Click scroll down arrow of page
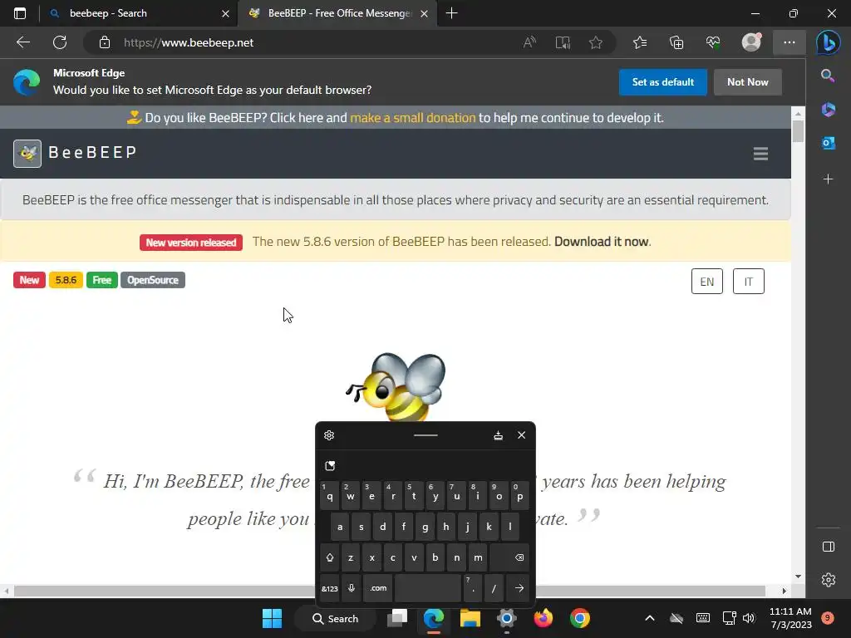 pos(798,577)
